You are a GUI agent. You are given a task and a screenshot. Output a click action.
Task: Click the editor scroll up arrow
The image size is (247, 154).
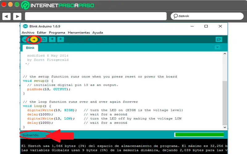(225, 54)
